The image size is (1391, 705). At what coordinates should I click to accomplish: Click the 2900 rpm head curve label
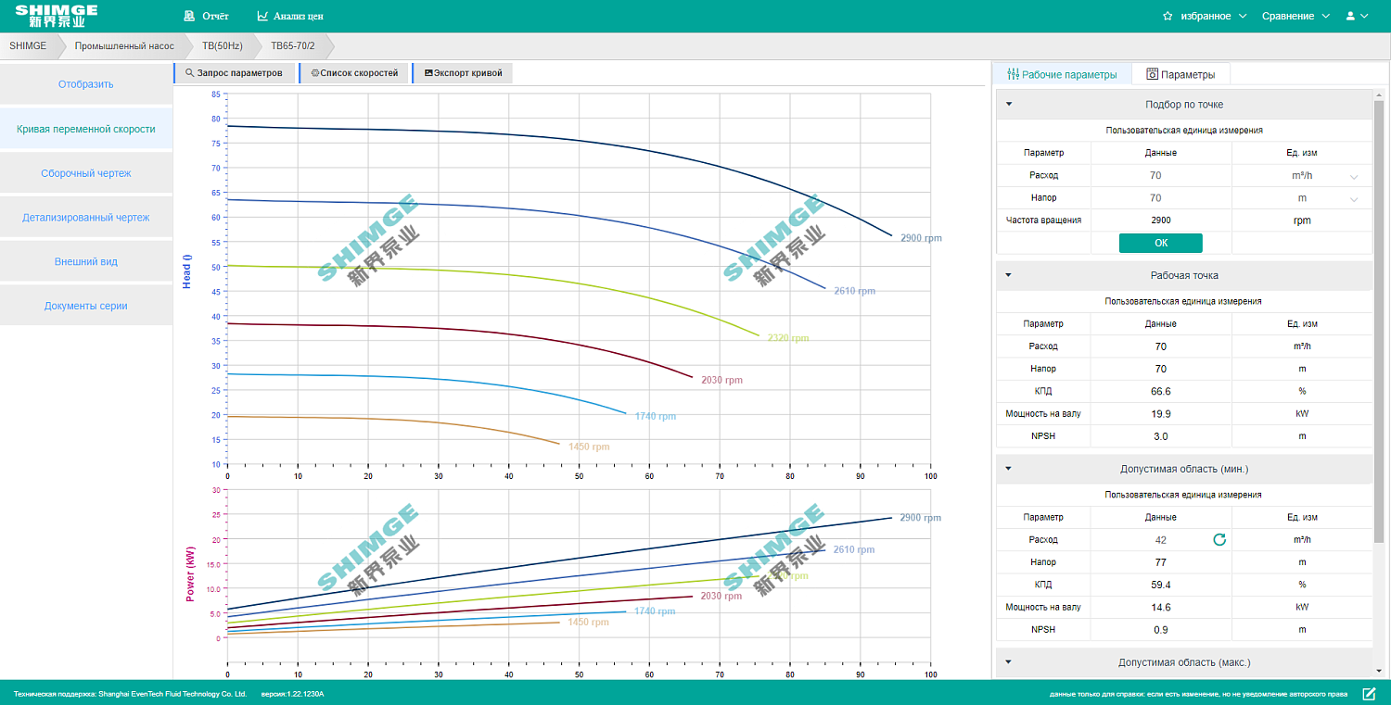921,238
